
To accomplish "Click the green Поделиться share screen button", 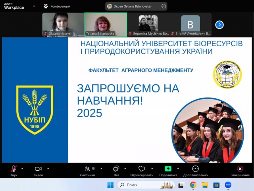I will click(x=168, y=171).
